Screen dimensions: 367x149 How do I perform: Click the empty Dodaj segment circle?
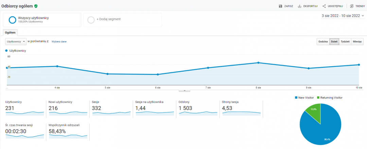click(x=91, y=20)
